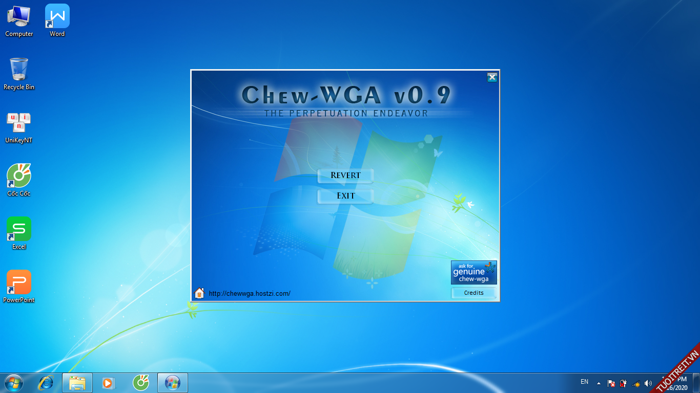Open Windows Media Player from taskbar

tap(109, 383)
